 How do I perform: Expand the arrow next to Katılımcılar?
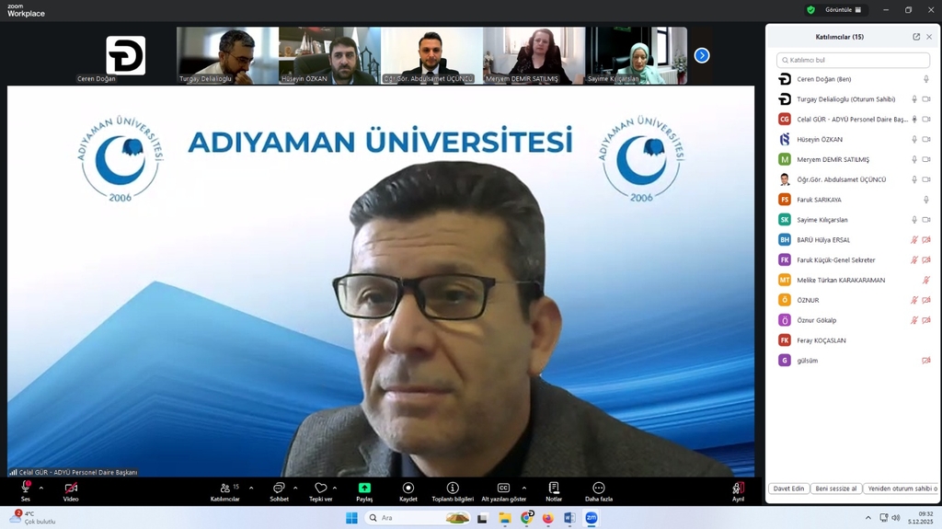251,488
